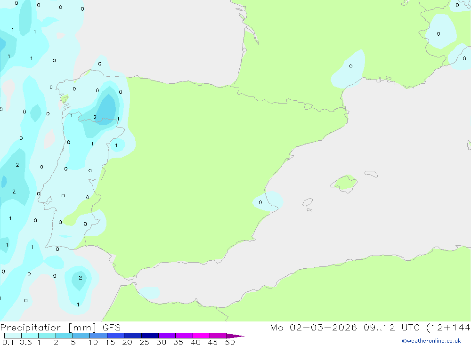
Task: Click the '0.5' legend scale label
Action: (x=25, y=342)
